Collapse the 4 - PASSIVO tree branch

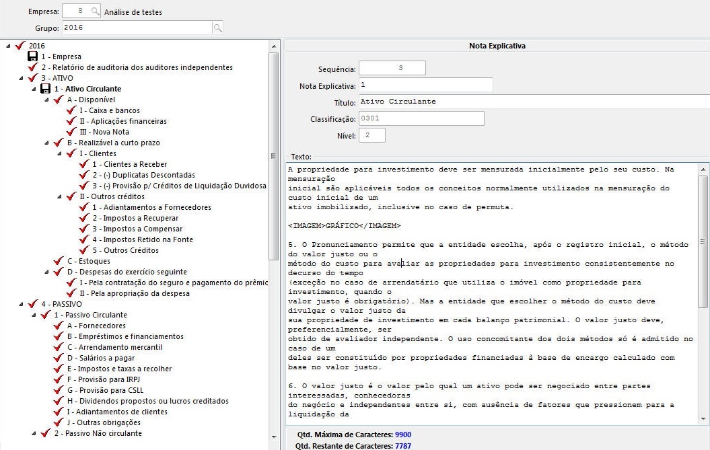[x=21, y=304]
